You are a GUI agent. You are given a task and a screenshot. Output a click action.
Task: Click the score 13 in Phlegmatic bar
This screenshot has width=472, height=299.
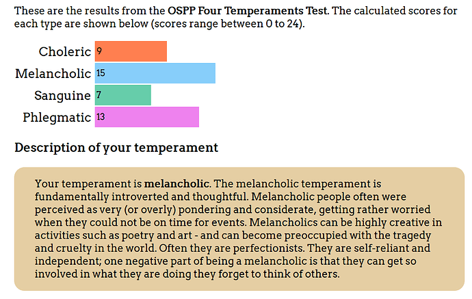tap(101, 116)
